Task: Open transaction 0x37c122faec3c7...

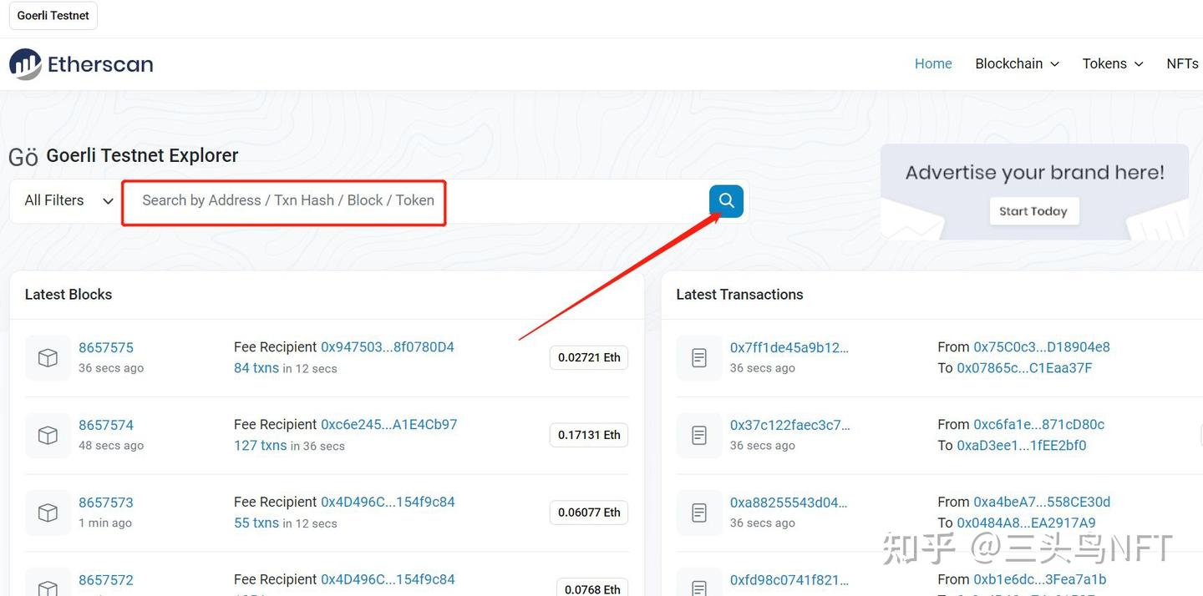Action: 790,425
